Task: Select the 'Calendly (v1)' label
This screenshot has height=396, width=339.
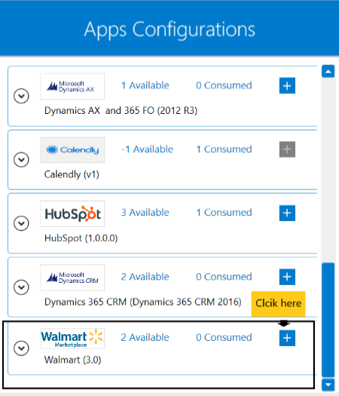Action: [x=72, y=174]
